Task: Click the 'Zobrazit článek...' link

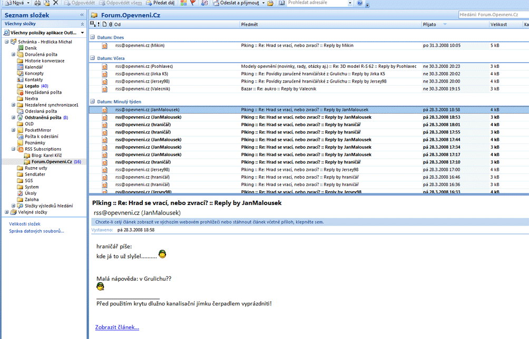Action: click(x=117, y=327)
